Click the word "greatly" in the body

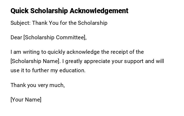tap(74, 61)
